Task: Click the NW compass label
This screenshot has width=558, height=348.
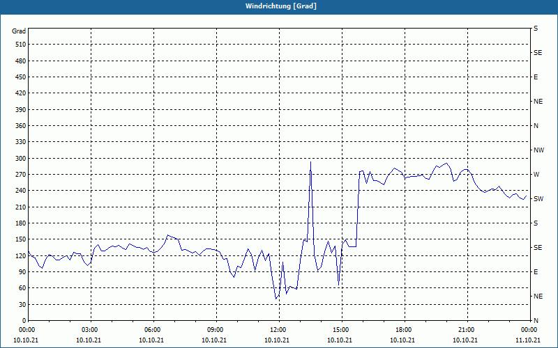Action: click(x=538, y=150)
